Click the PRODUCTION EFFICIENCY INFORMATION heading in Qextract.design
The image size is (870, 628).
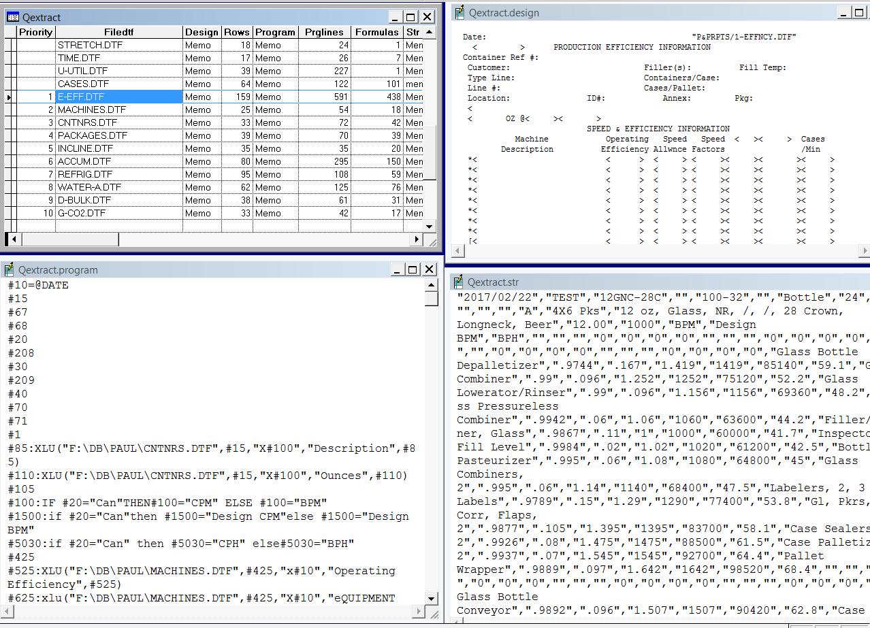click(632, 47)
